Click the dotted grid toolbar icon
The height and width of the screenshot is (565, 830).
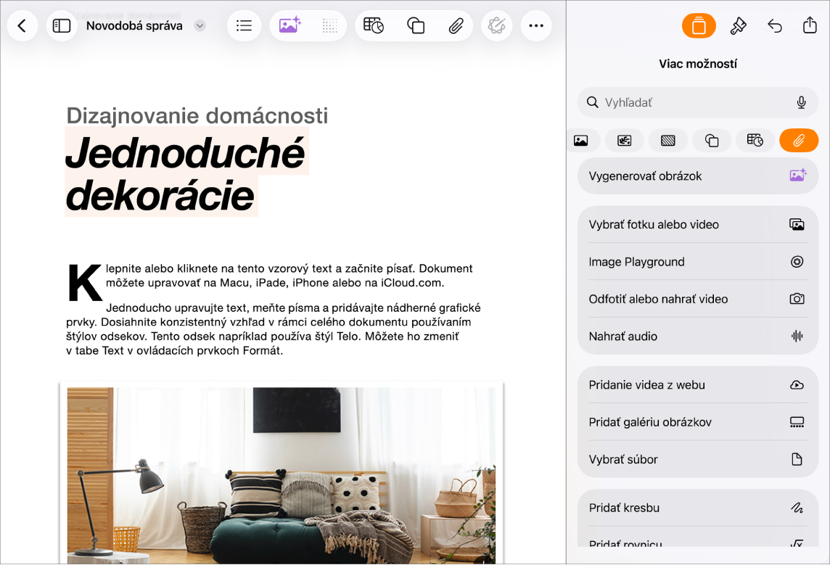[x=330, y=25]
